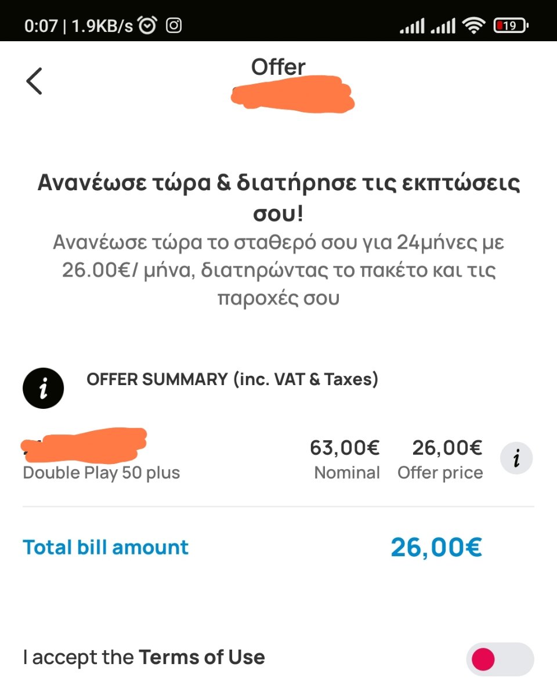Tap the 24-month renewal description paragraph
This screenshot has width=557, height=696.
278,270
